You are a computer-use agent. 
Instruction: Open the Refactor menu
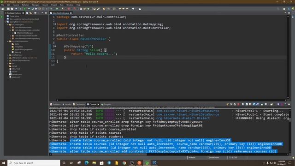tap(25, 5)
